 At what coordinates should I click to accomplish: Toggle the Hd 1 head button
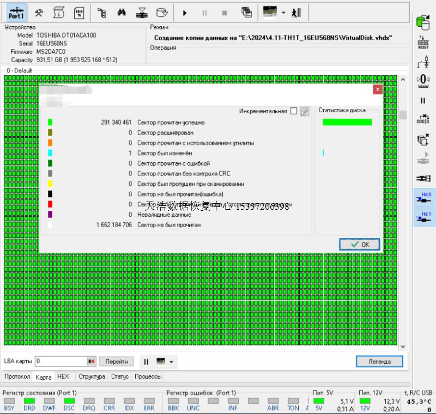[x=422, y=218]
